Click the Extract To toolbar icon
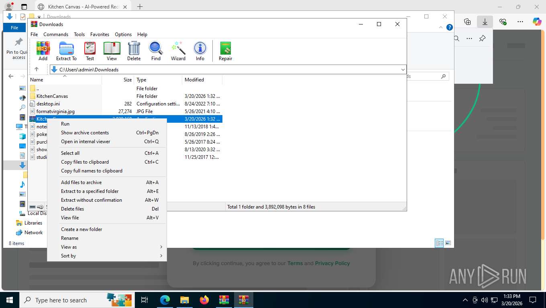546x308 pixels. pyautogui.click(x=66, y=51)
